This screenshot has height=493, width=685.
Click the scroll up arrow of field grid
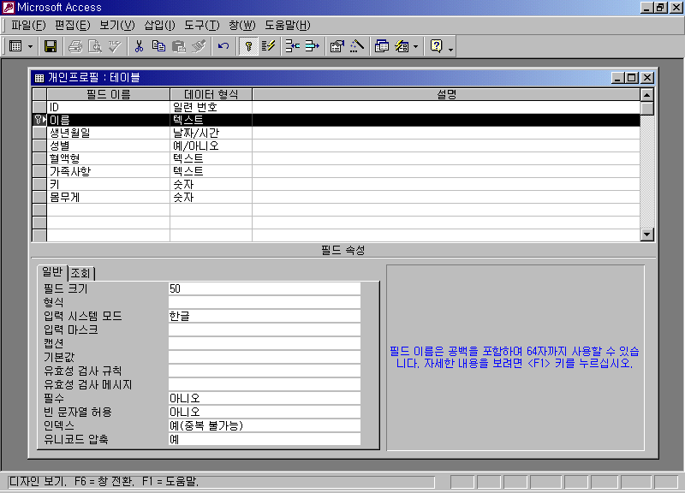pyautogui.click(x=647, y=95)
